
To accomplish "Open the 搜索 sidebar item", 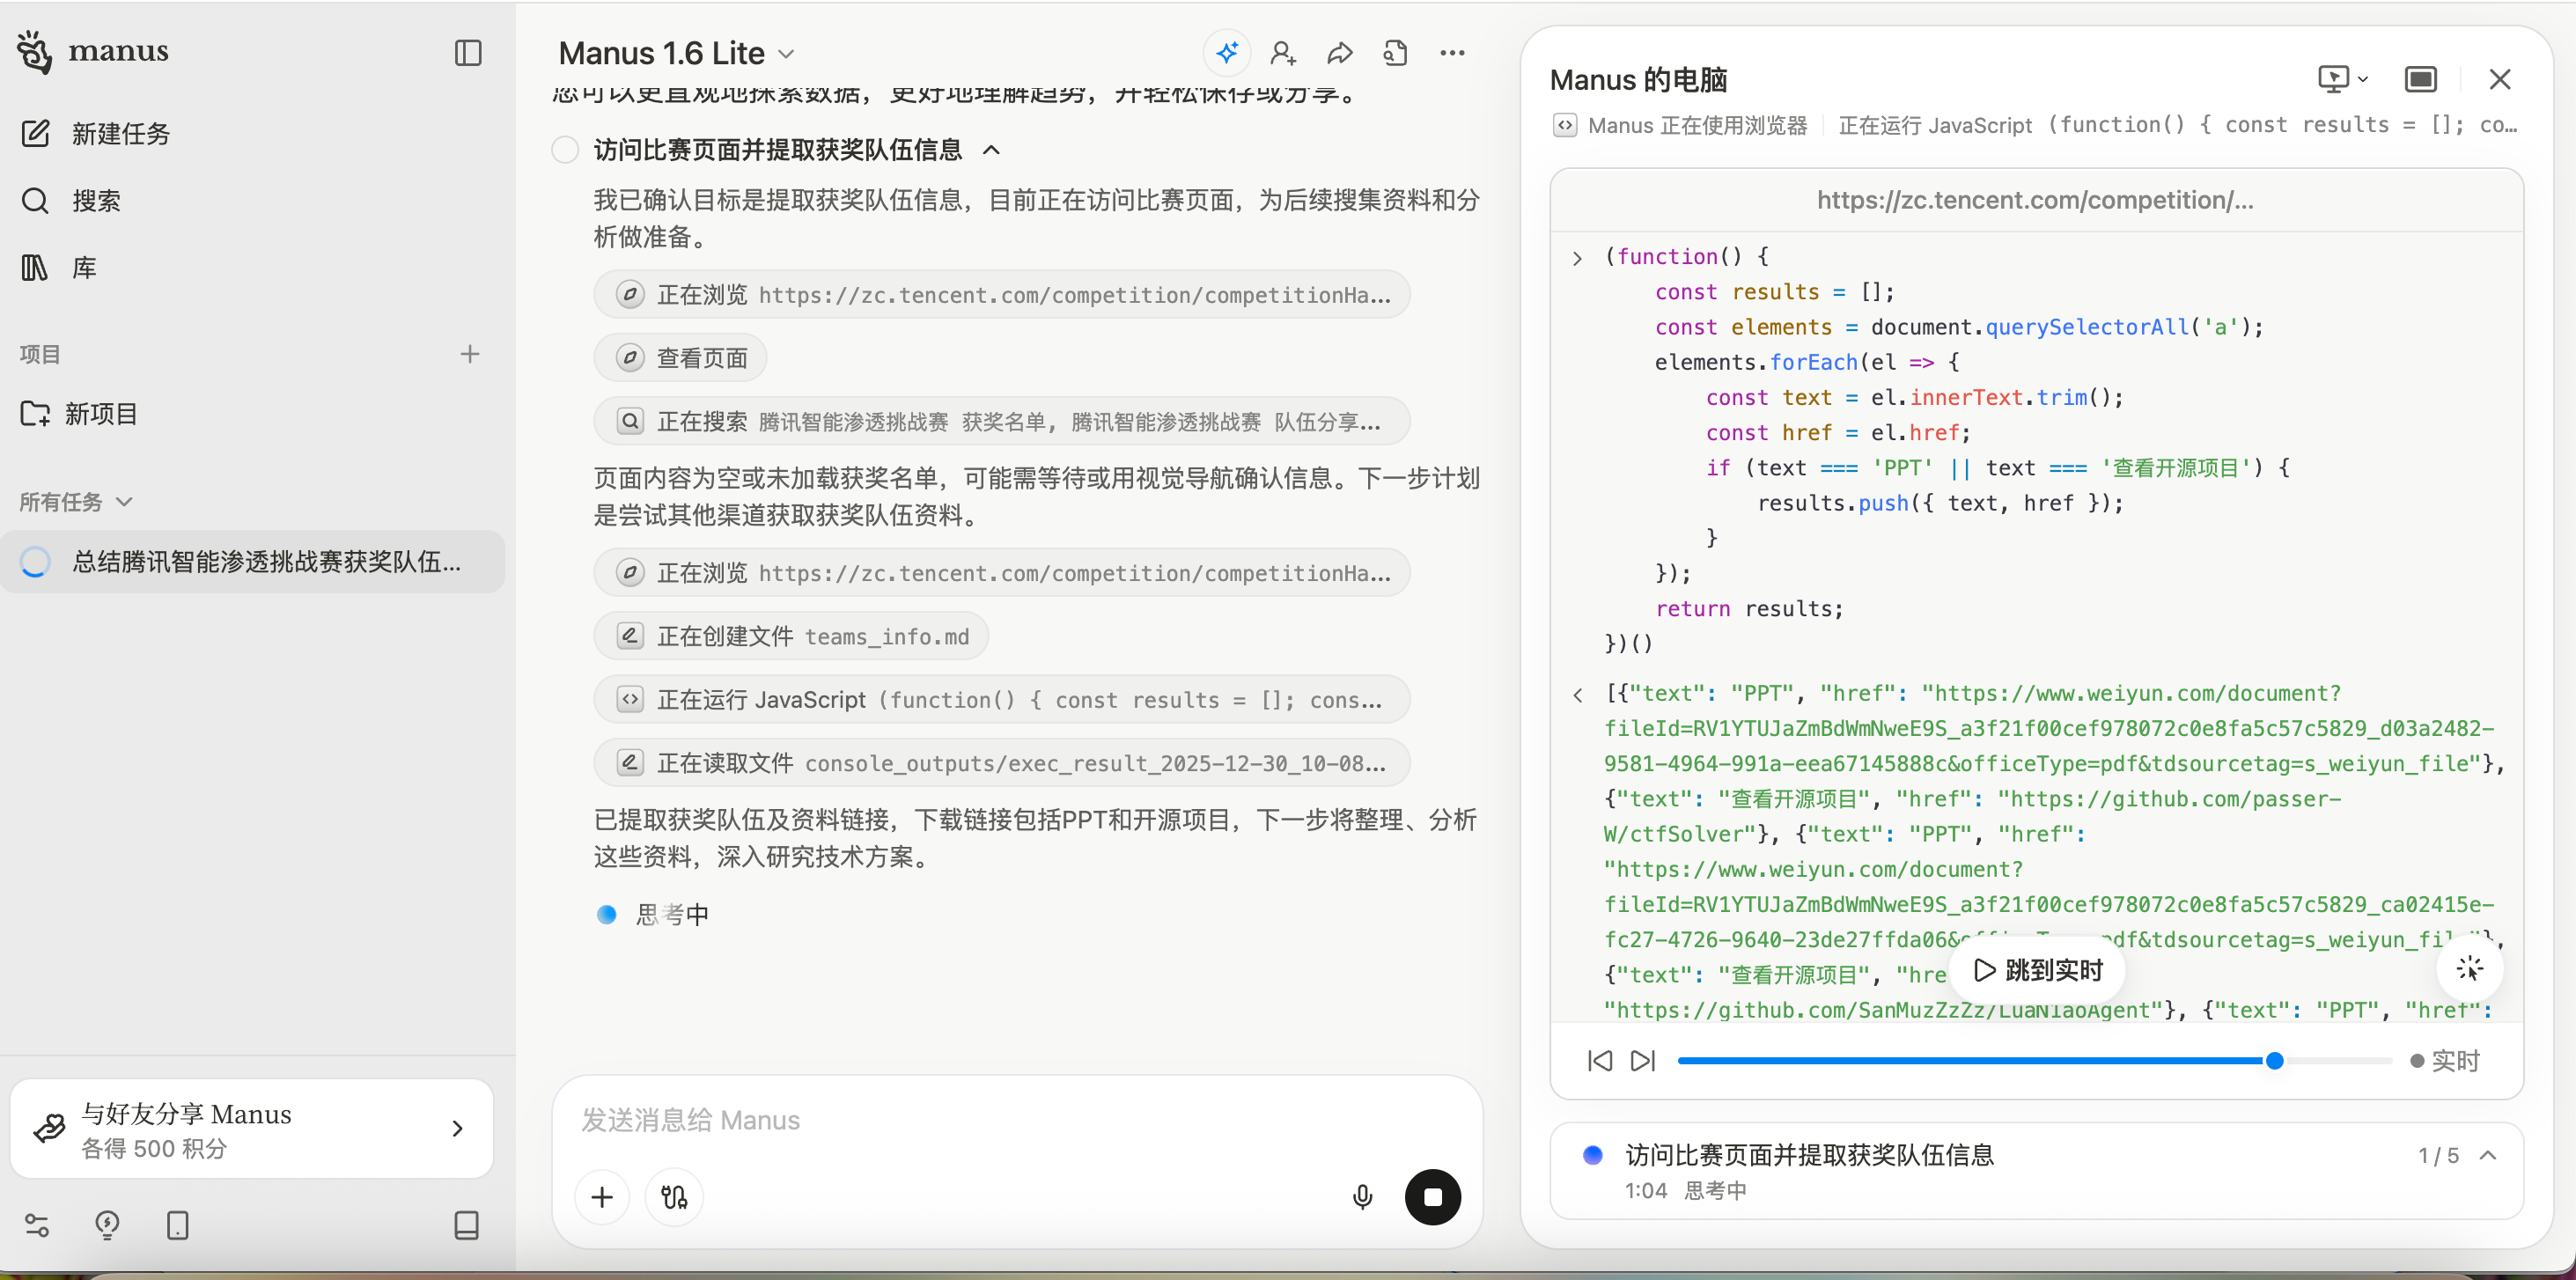I will point(96,201).
